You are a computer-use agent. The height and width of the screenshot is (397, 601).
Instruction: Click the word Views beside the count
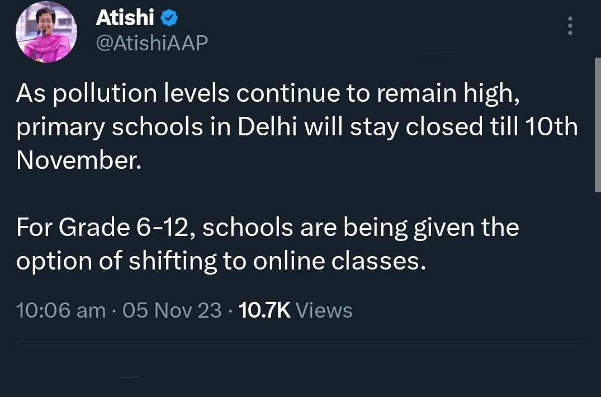324,310
